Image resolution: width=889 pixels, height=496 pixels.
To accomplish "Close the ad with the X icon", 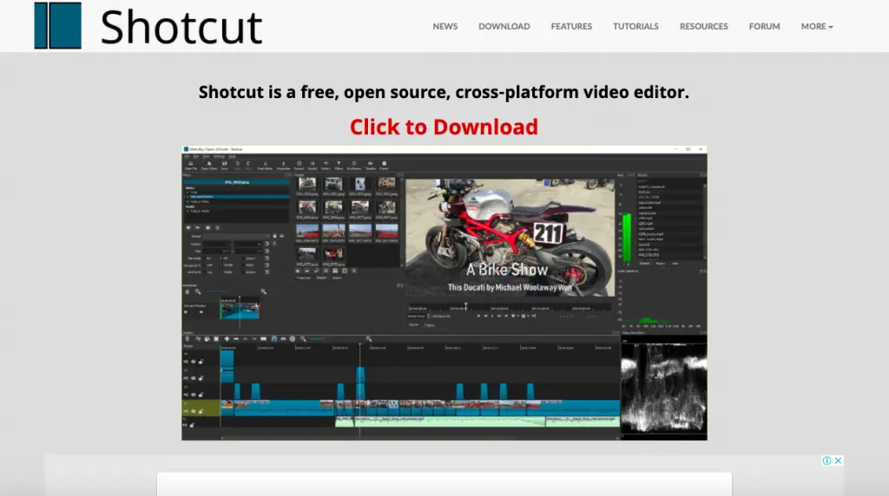I will pyautogui.click(x=838, y=461).
